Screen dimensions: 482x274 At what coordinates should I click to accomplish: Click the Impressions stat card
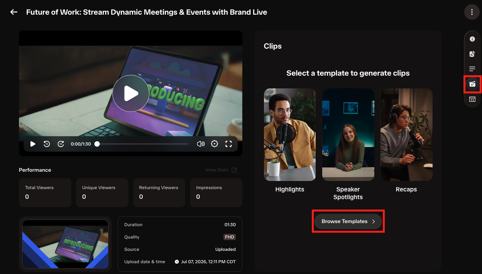(216, 193)
